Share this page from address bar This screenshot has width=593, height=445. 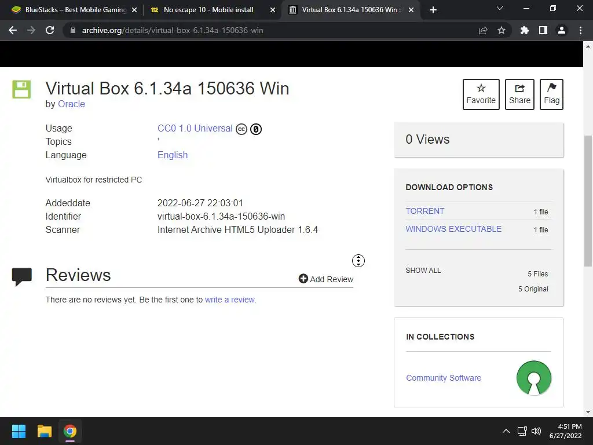click(483, 30)
